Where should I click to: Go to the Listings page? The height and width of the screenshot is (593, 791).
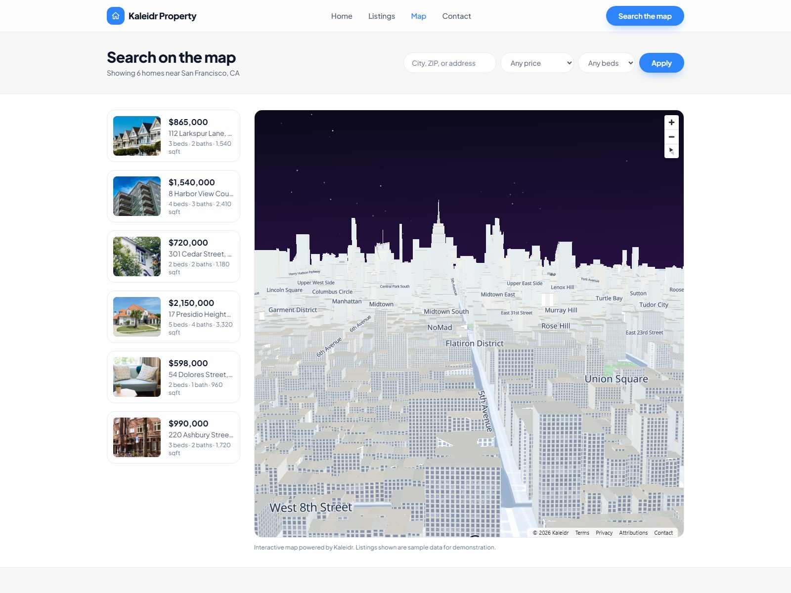point(382,16)
